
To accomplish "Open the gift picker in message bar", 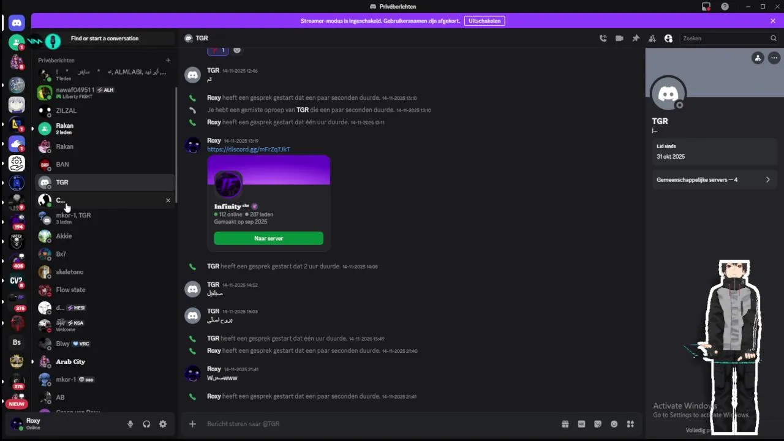I will pyautogui.click(x=565, y=424).
